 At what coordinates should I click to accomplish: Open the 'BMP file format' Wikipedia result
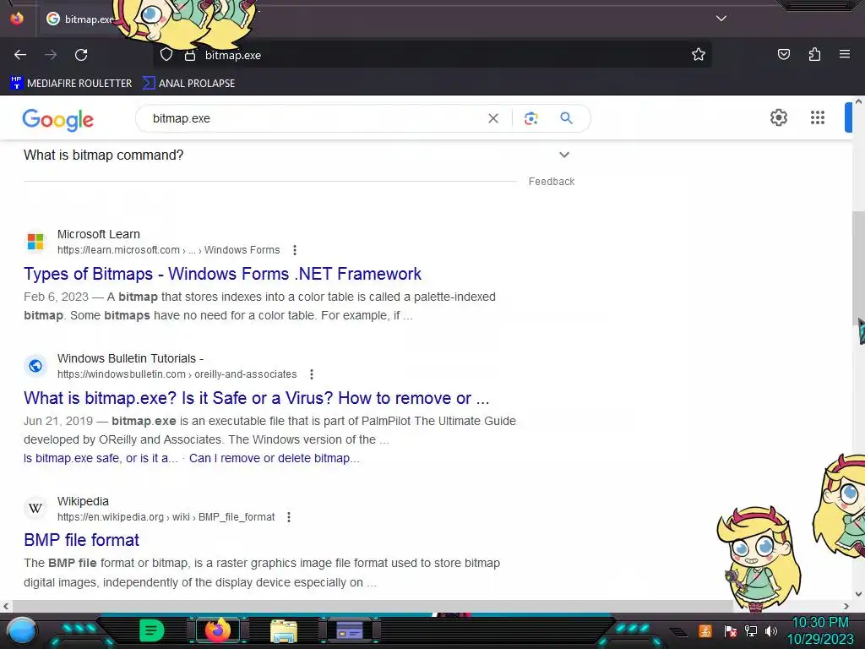click(82, 540)
